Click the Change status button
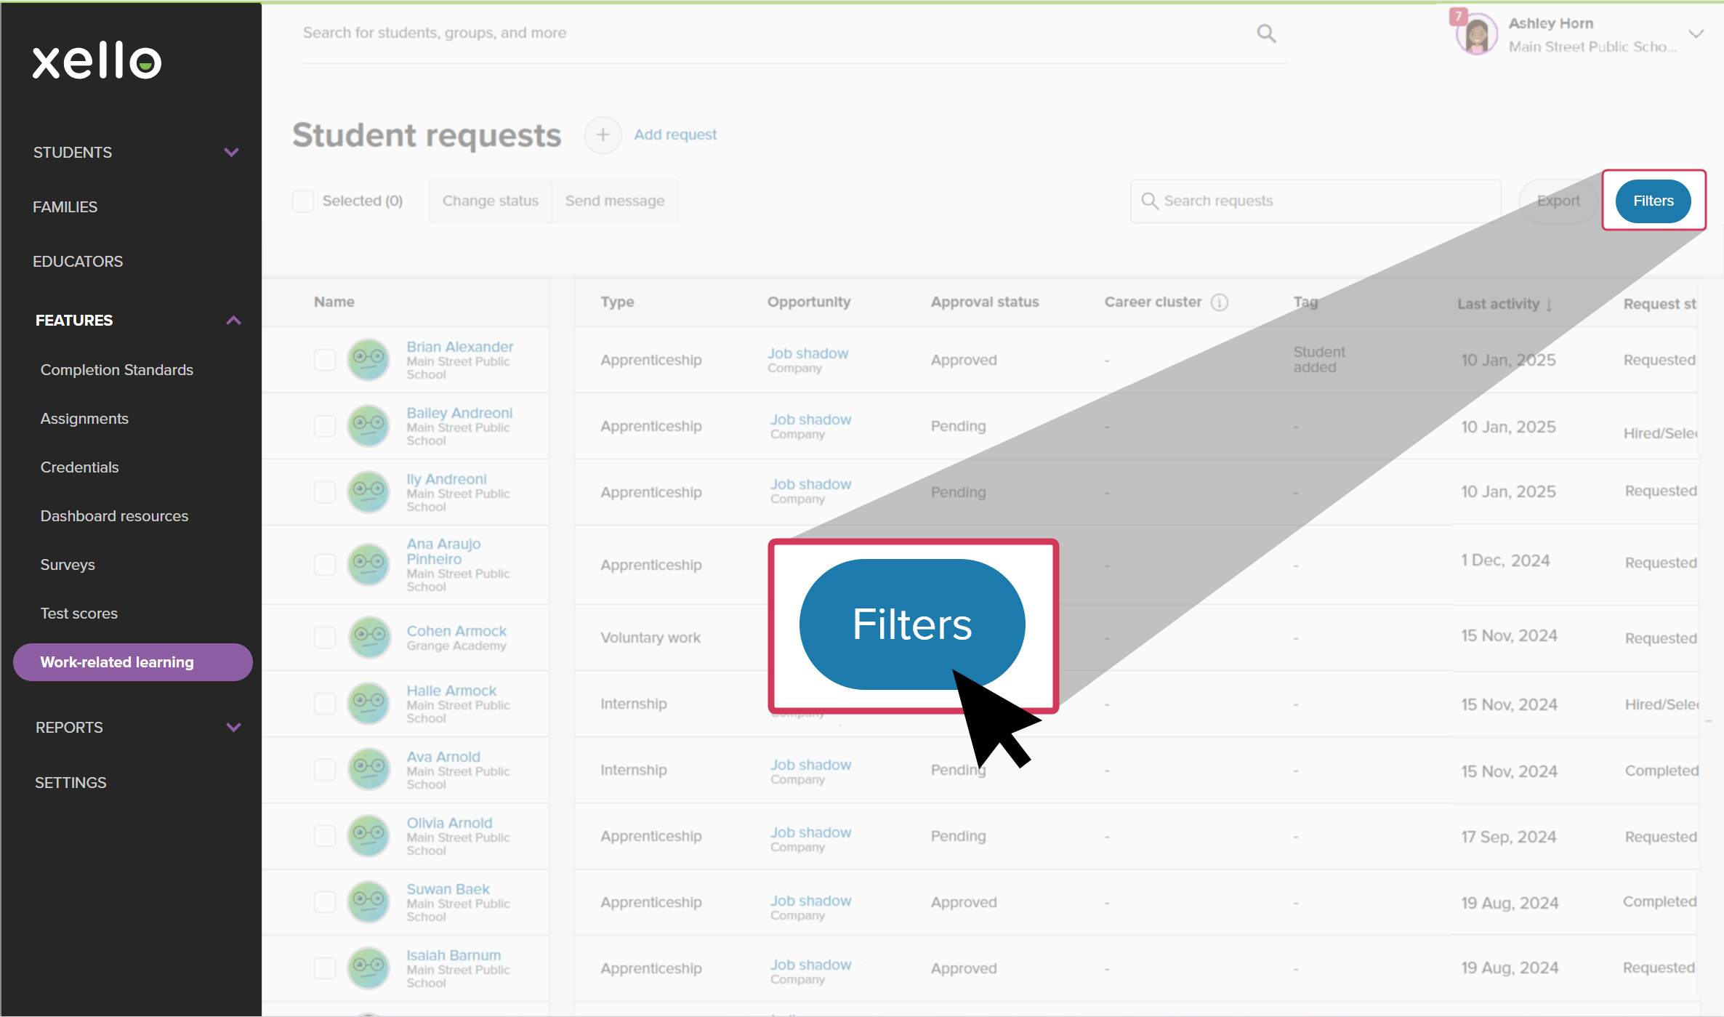Image resolution: width=1724 pixels, height=1017 pixels. (491, 201)
